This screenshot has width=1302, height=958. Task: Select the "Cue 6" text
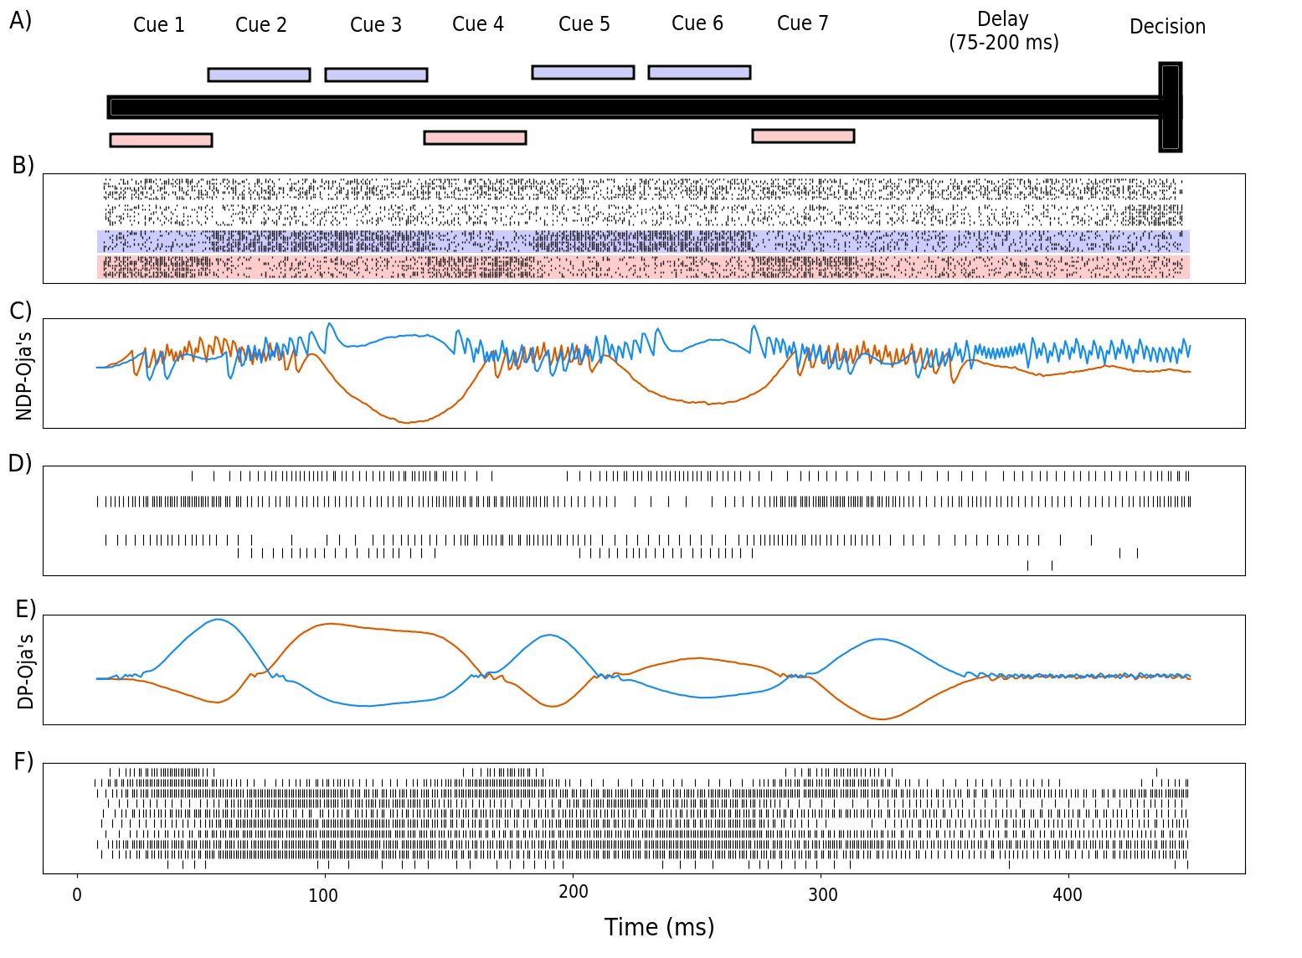pyautogui.click(x=697, y=23)
